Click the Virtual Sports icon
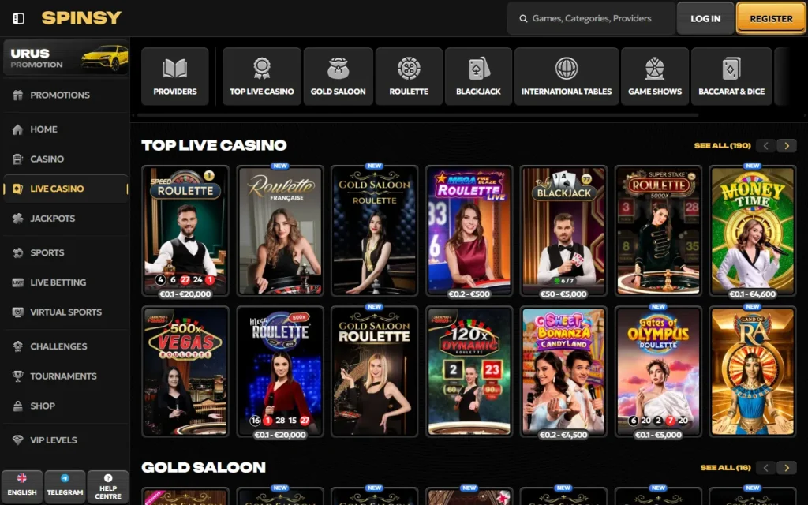 point(18,312)
